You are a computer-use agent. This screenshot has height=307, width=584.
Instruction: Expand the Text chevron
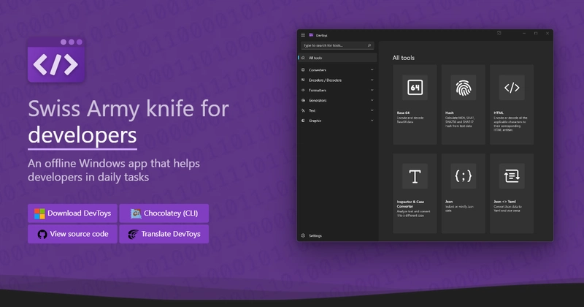coord(372,110)
